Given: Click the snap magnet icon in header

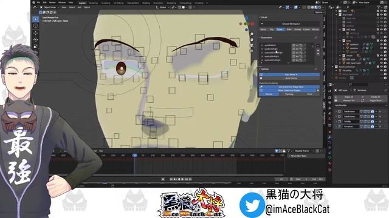Looking at the screenshot, I should (179, 7).
